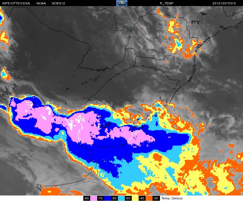Click the -50 legend value
This screenshot has width=243, height=201.
click(128, 198)
